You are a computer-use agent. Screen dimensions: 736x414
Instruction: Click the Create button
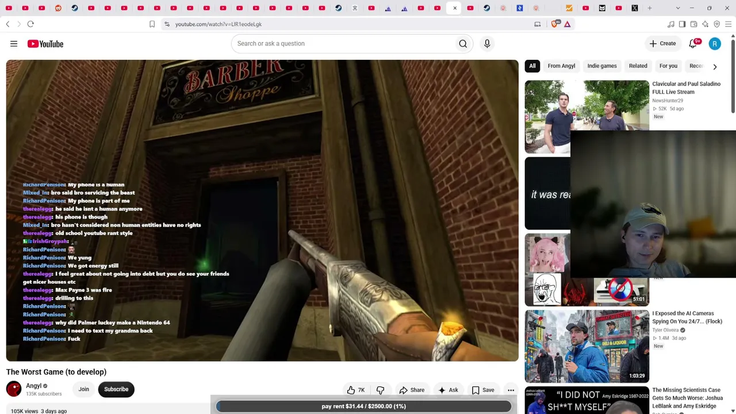pyautogui.click(x=663, y=44)
